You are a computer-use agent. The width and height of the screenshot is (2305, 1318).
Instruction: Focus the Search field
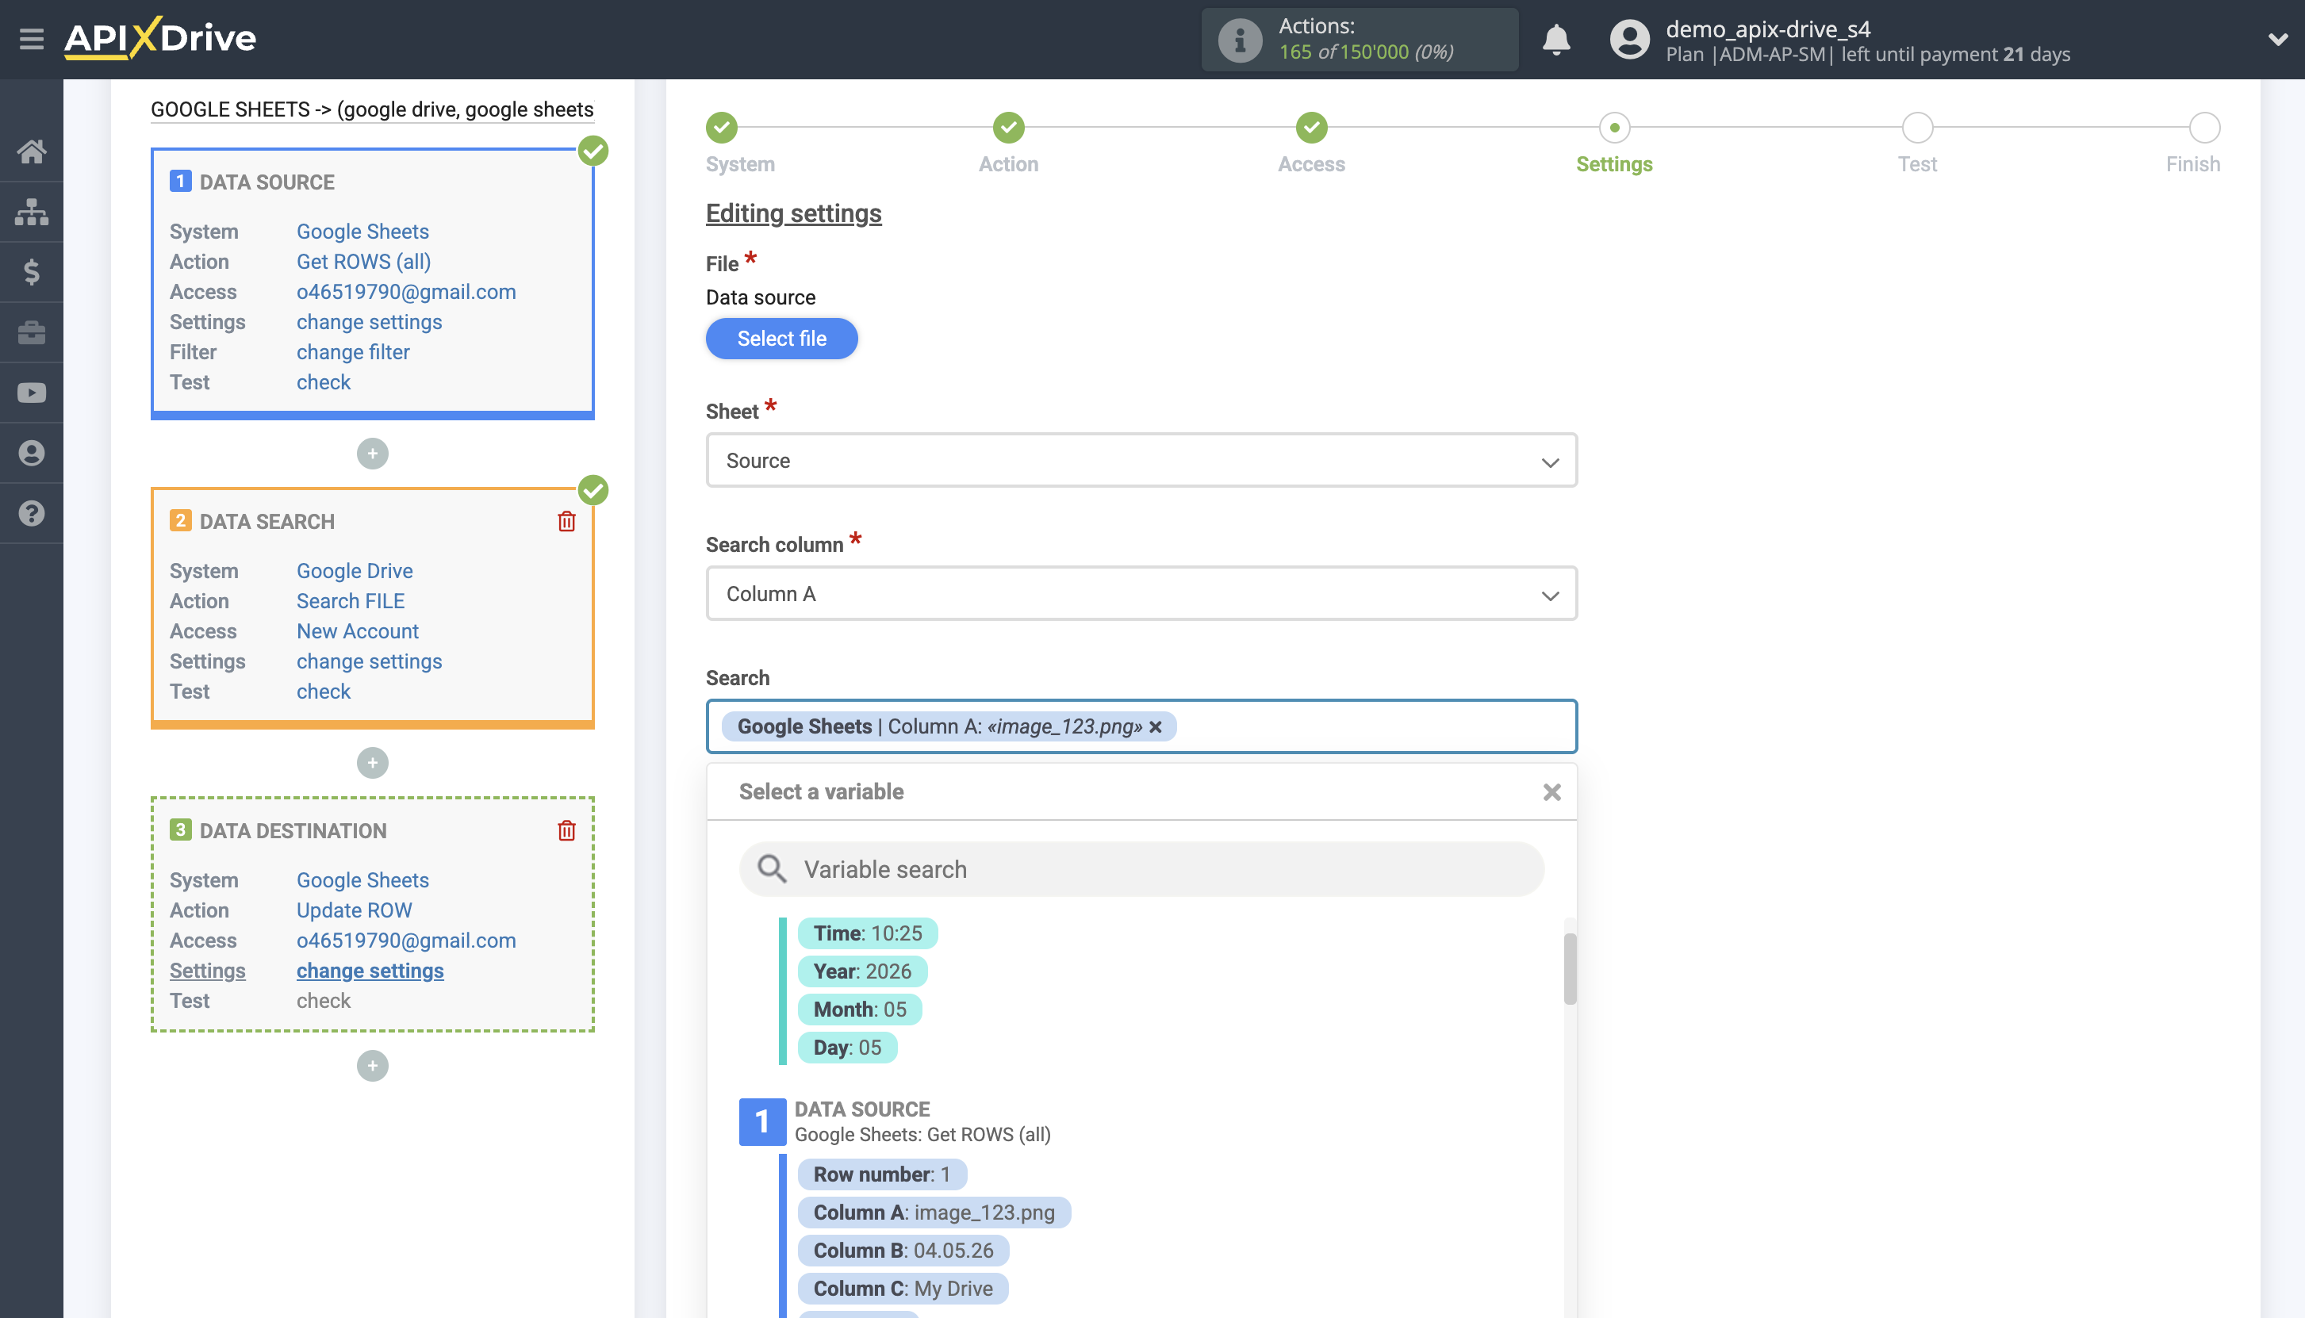click(1141, 727)
